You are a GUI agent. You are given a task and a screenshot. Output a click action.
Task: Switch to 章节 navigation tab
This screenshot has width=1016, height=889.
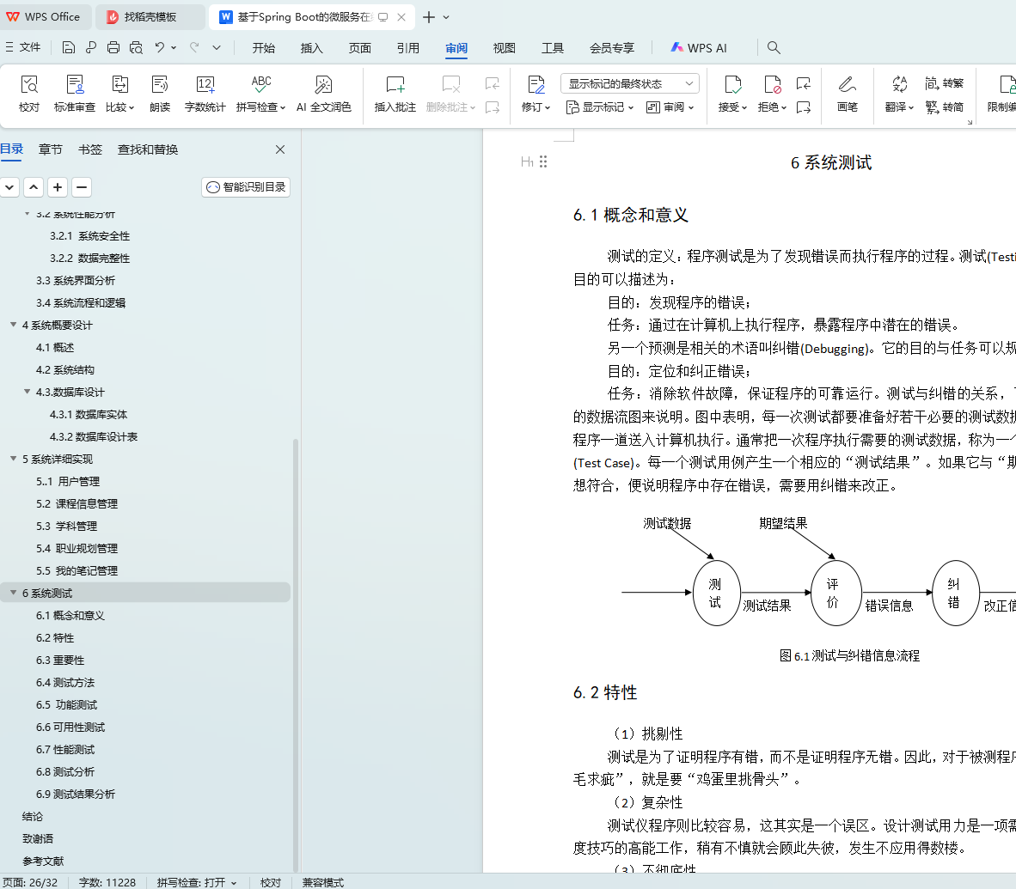tap(51, 149)
